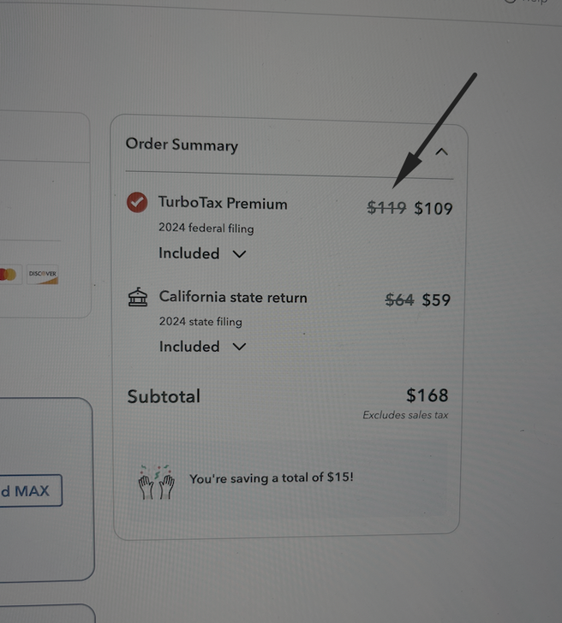This screenshot has height=623, width=562.
Task: Select the Discover card logo
Action: [x=42, y=275]
